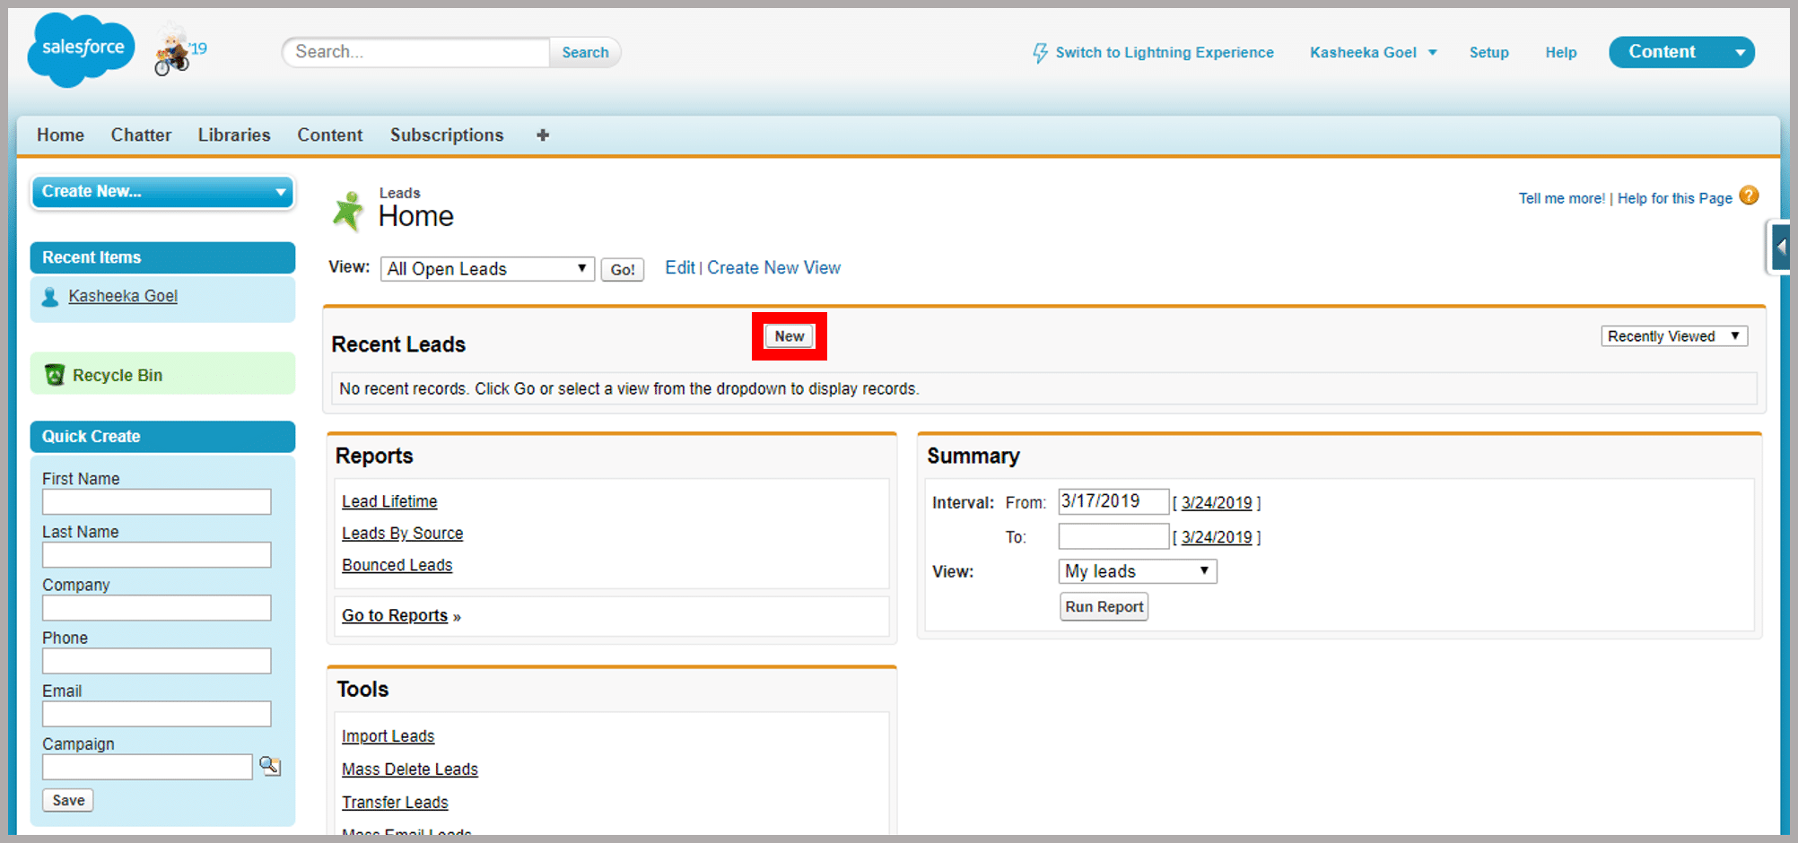Click the Interval To date field

click(x=1113, y=536)
